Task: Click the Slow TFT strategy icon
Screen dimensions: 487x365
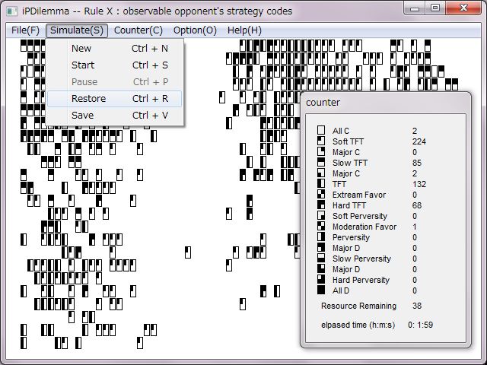Action: (x=321, y=162)
